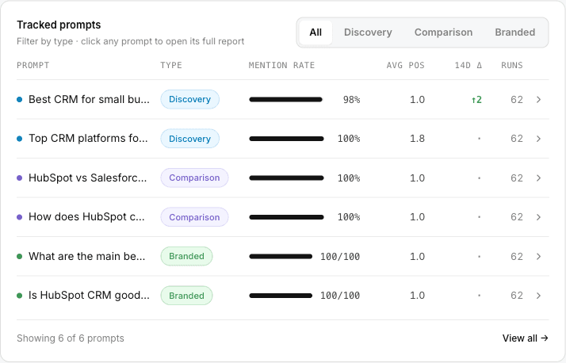Click runs count 62 in Best CRM row
Viewport: 566px width, 363px height.
point(517,100)
